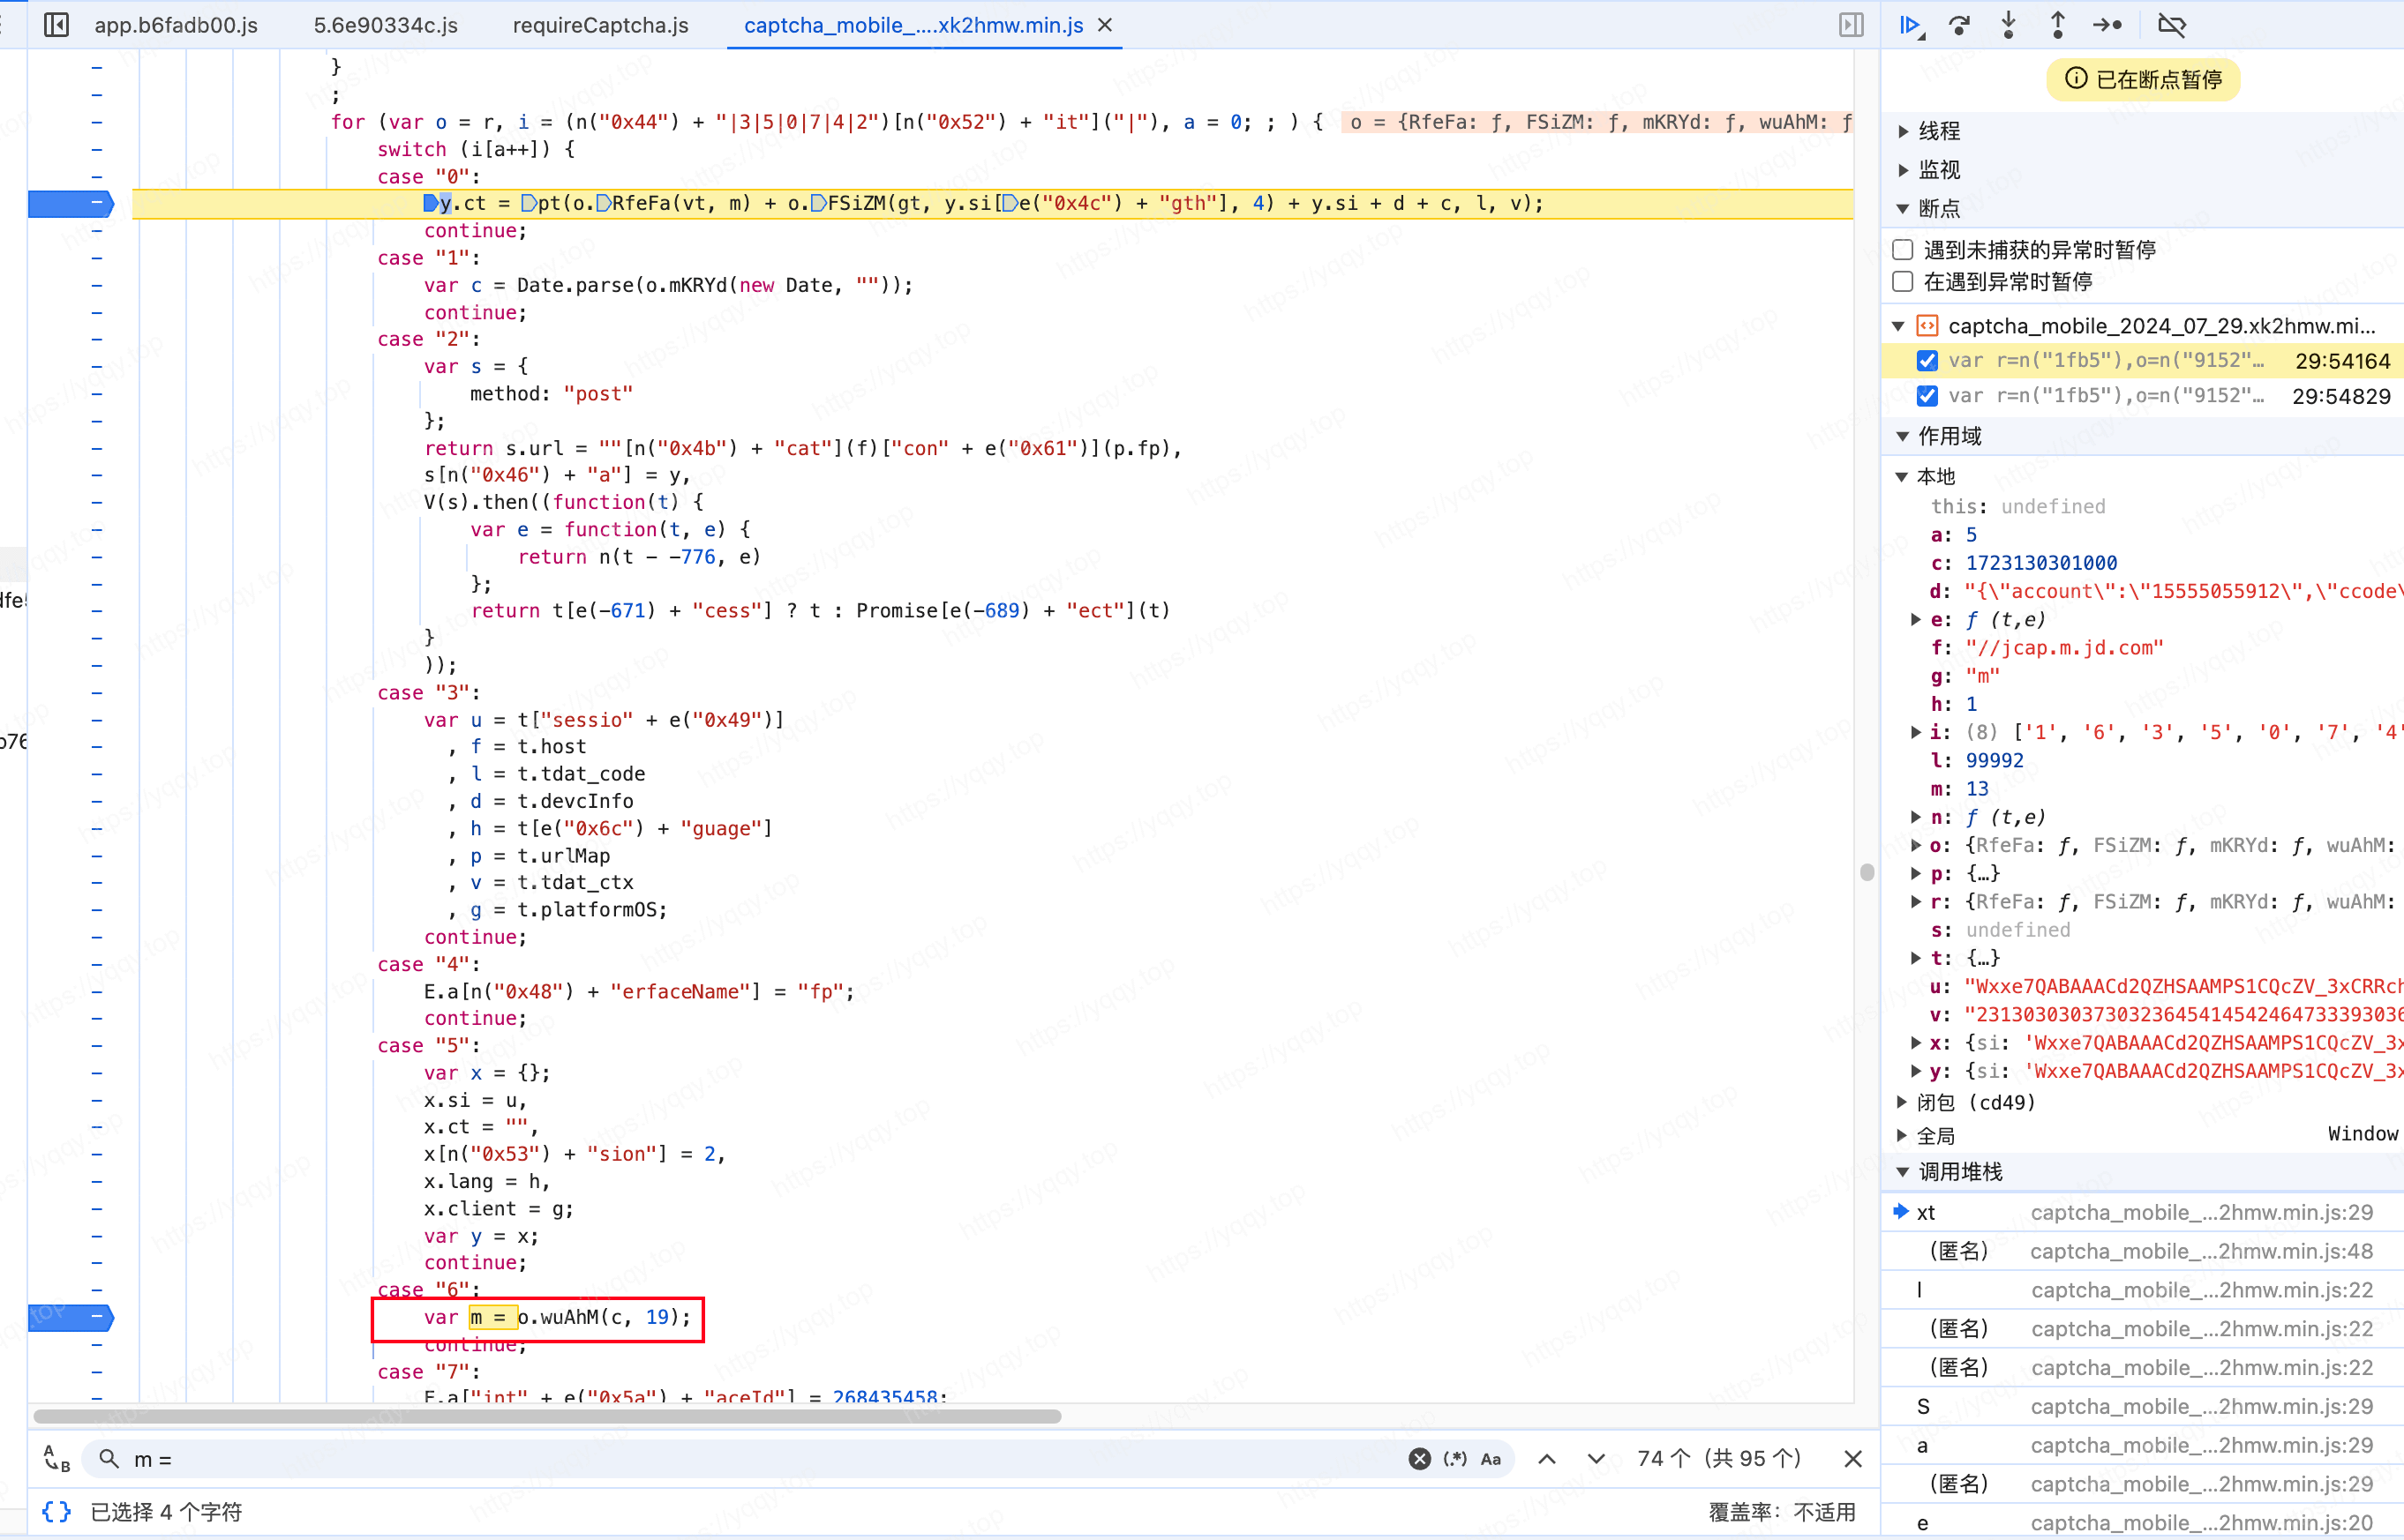Click the vertical code scrollbar thumb
Screen dimensions: 2404x1540
[x=1867, y=872]
